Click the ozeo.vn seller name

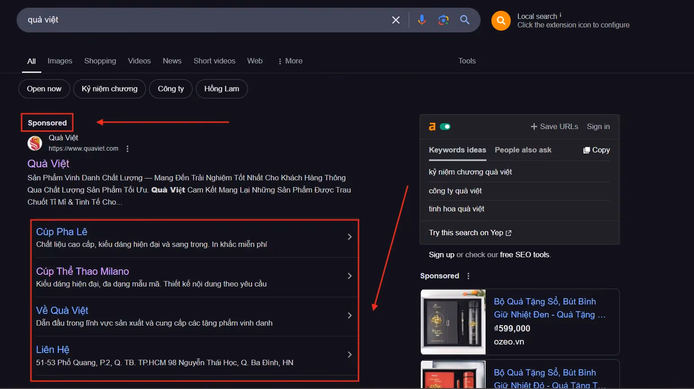tap(509, 342)
